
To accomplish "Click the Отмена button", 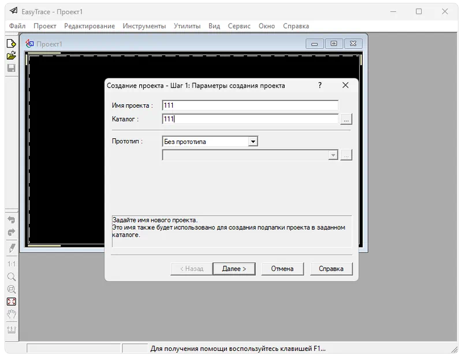I will [x=282, y=268].
